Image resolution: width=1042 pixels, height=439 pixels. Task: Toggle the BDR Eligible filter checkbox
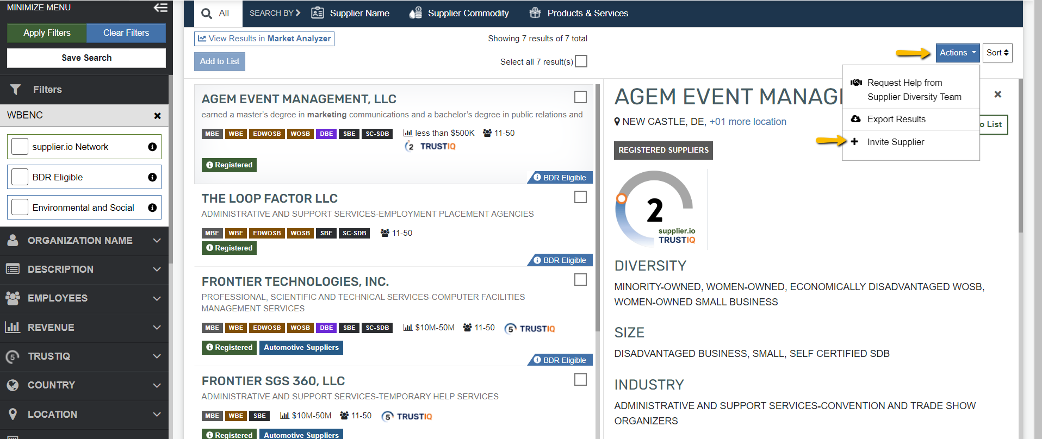click(20, 177)
